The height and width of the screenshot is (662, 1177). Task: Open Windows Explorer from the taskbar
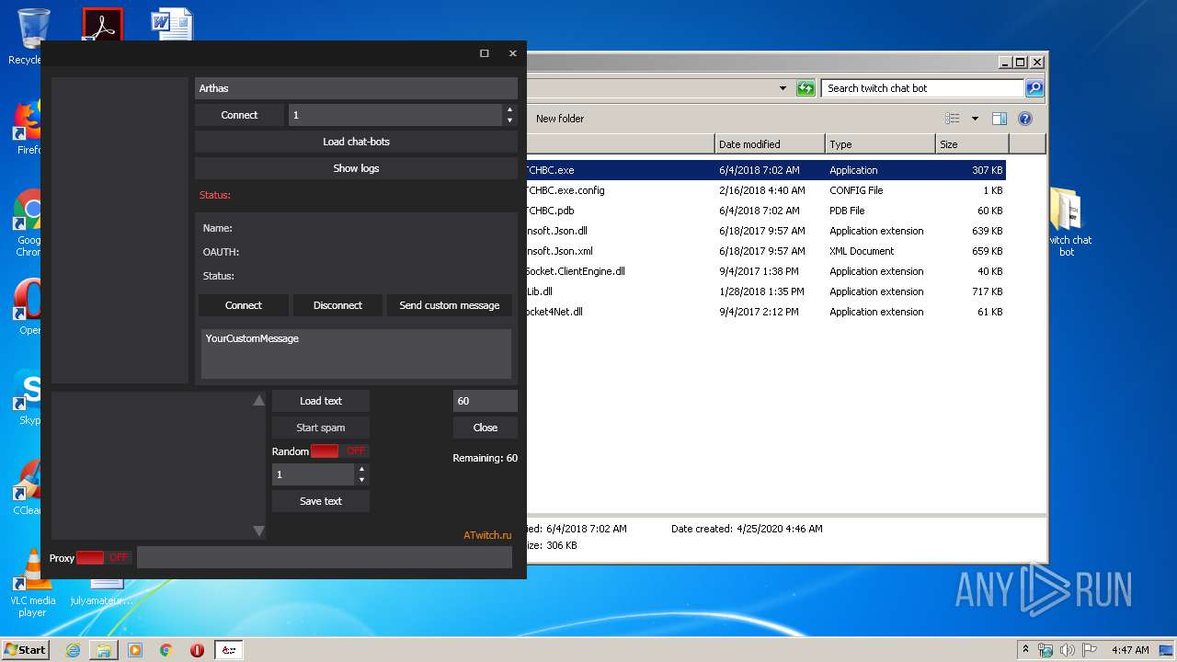tap(104, 650)
